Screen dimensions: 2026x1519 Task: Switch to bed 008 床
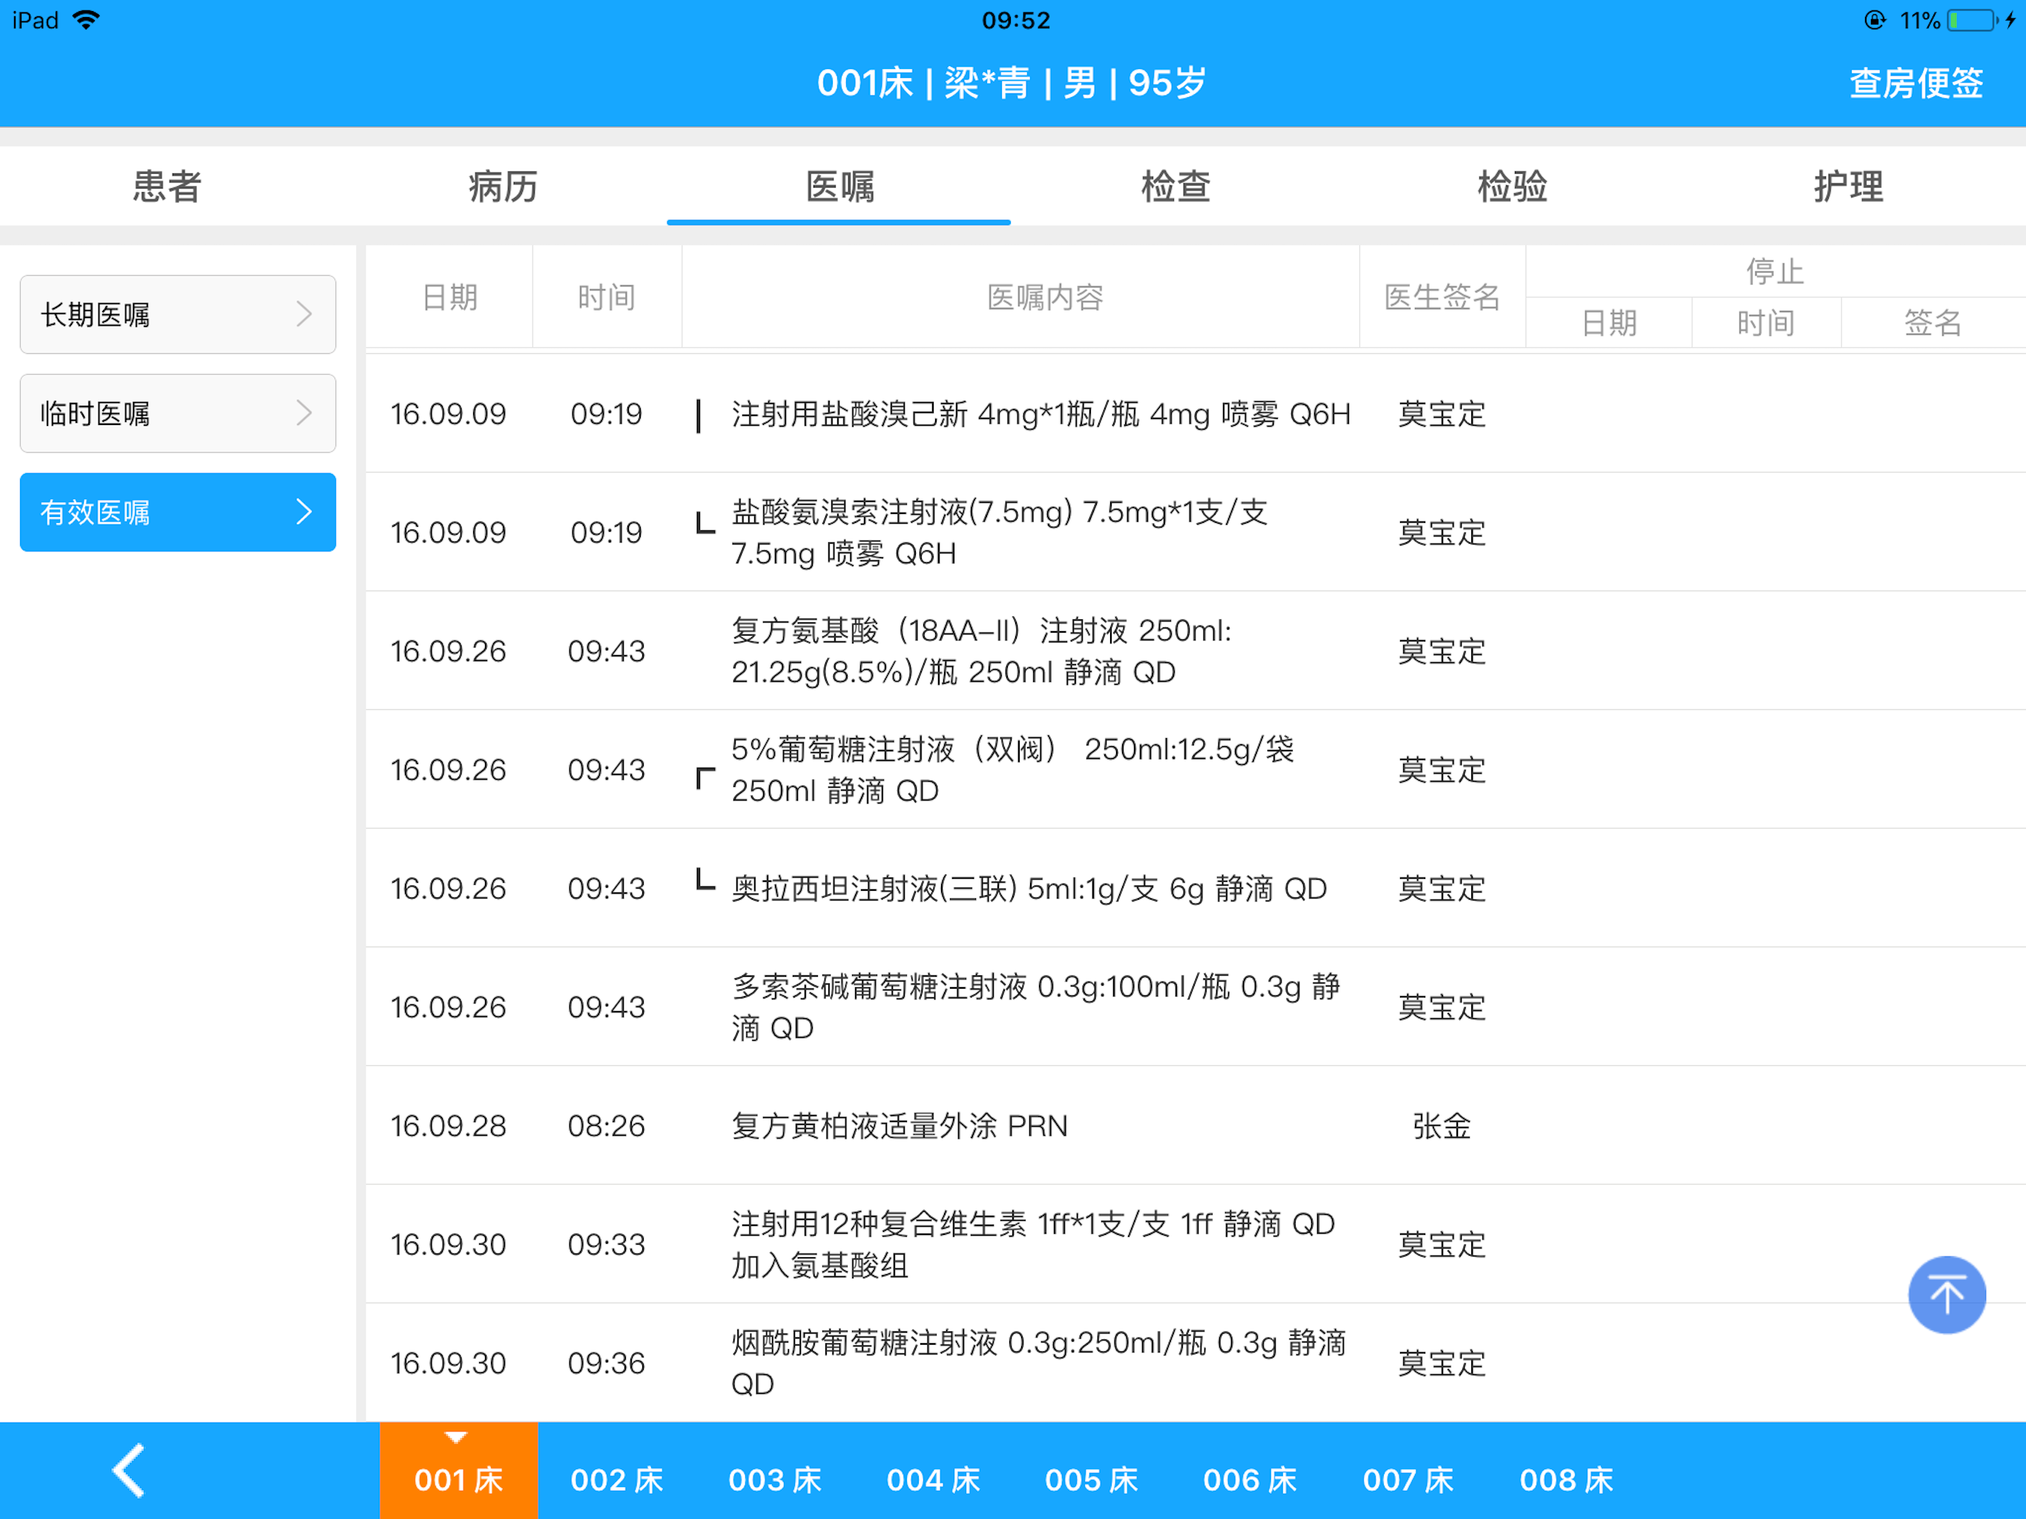[1565, 1479]
